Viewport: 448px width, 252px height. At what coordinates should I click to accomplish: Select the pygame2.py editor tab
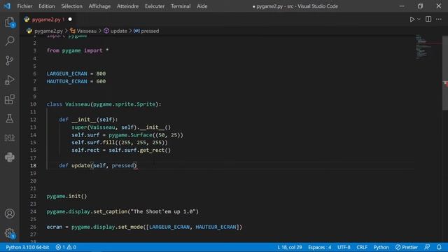point(48,20)
